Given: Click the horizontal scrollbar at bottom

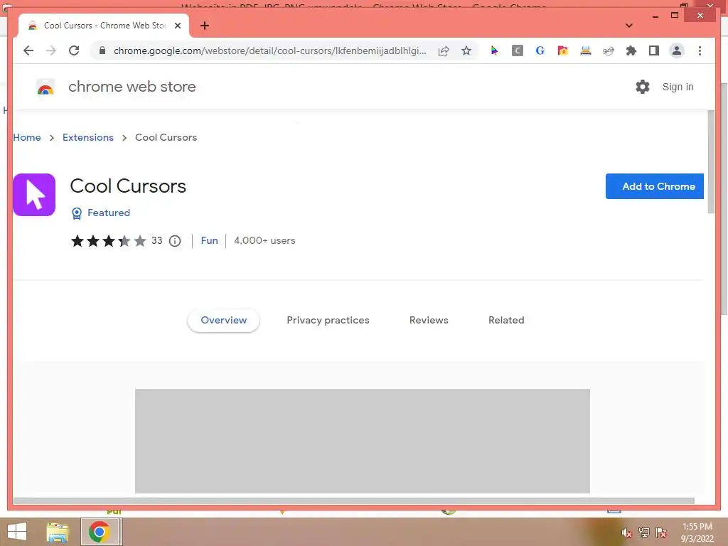Looking at the screenshot, I should pyautogui.click(x=354, y=501).
